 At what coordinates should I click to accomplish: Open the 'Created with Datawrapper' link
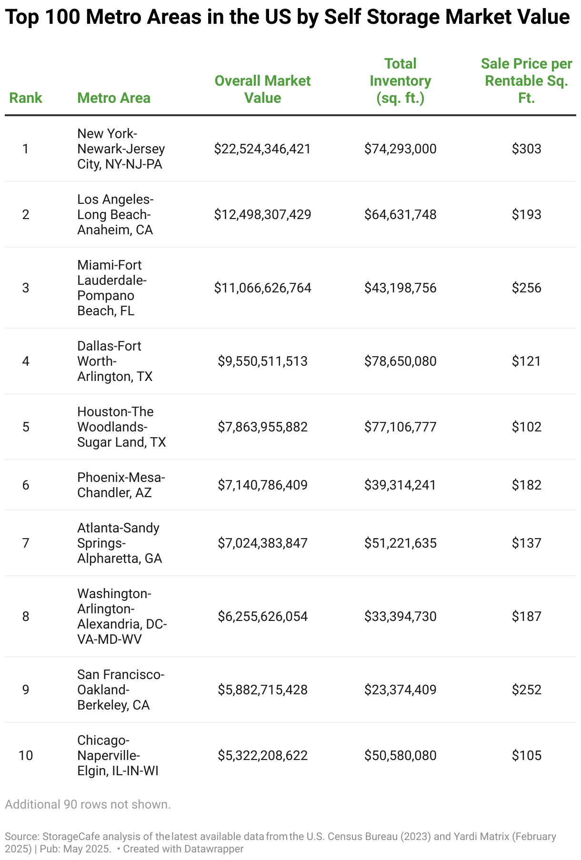183,849
